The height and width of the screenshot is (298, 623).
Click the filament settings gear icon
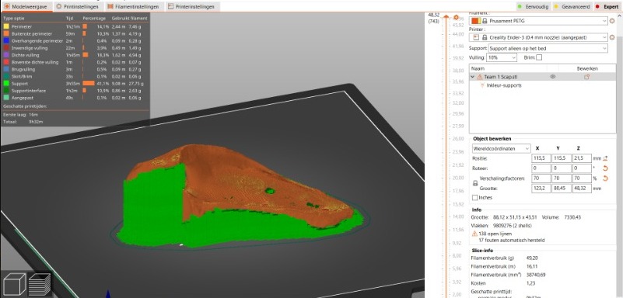click(x=612, y=21)
